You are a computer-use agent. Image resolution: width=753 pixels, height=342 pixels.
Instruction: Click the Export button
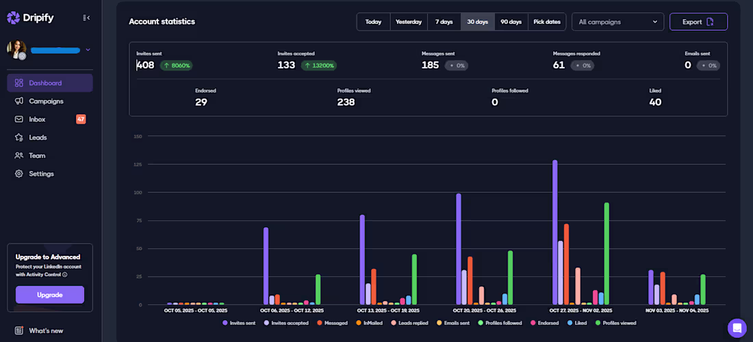coord(698,22)
